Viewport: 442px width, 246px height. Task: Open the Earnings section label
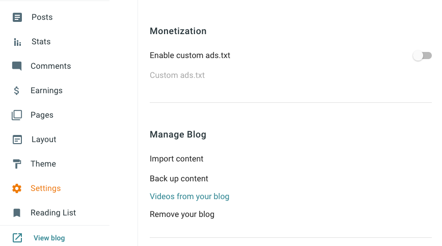point(46,91)
